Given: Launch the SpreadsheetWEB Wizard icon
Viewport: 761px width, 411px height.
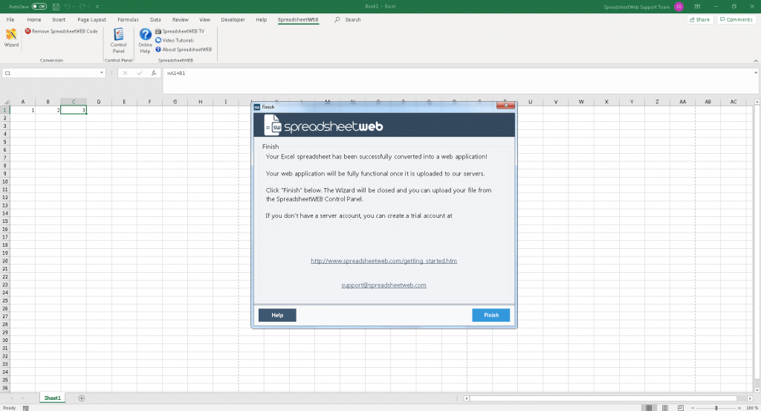Looking at the screenshot, I should pos(11,38).
